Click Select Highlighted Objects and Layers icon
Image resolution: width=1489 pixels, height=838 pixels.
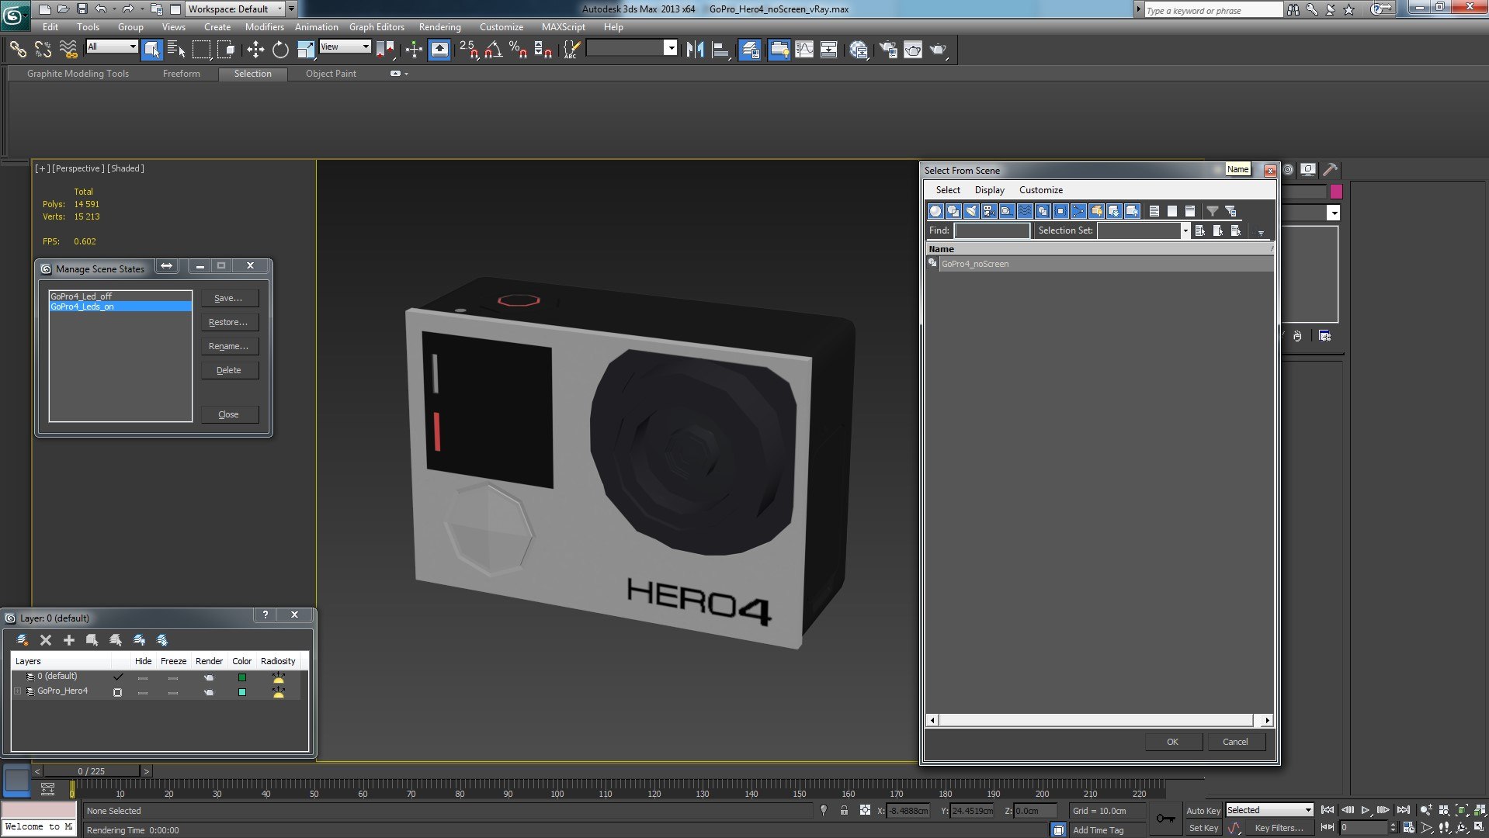(x=92, y=639)
